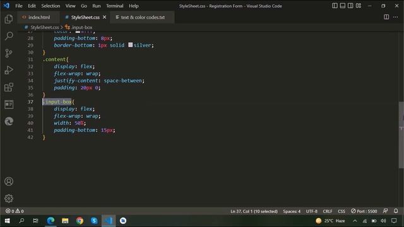Viewport: 404px width, 227px height.
Task: Open the volume control in system tray
Action: tap(383, 221)
